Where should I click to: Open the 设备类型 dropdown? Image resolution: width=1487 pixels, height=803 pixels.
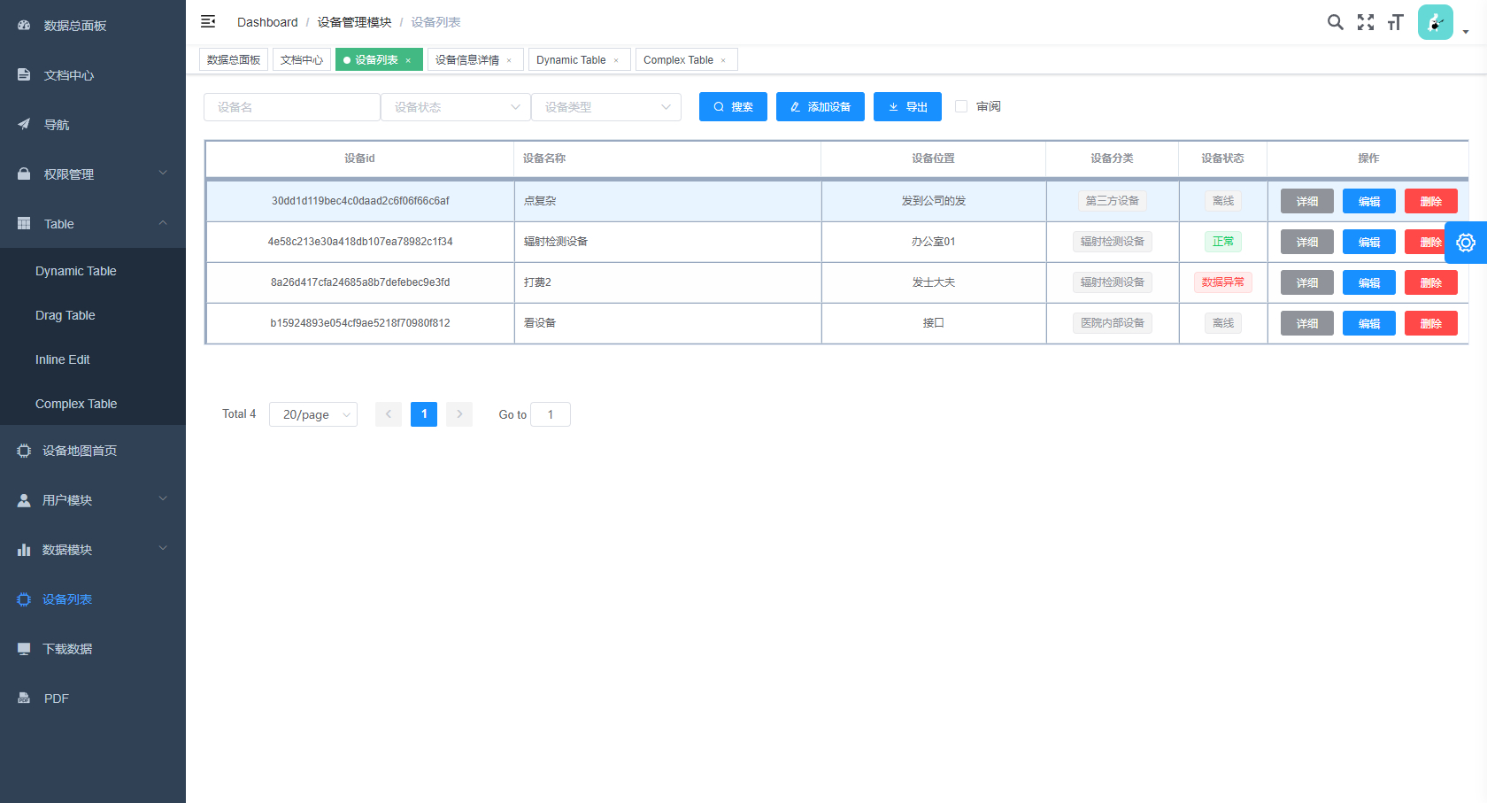click(606, 107)
